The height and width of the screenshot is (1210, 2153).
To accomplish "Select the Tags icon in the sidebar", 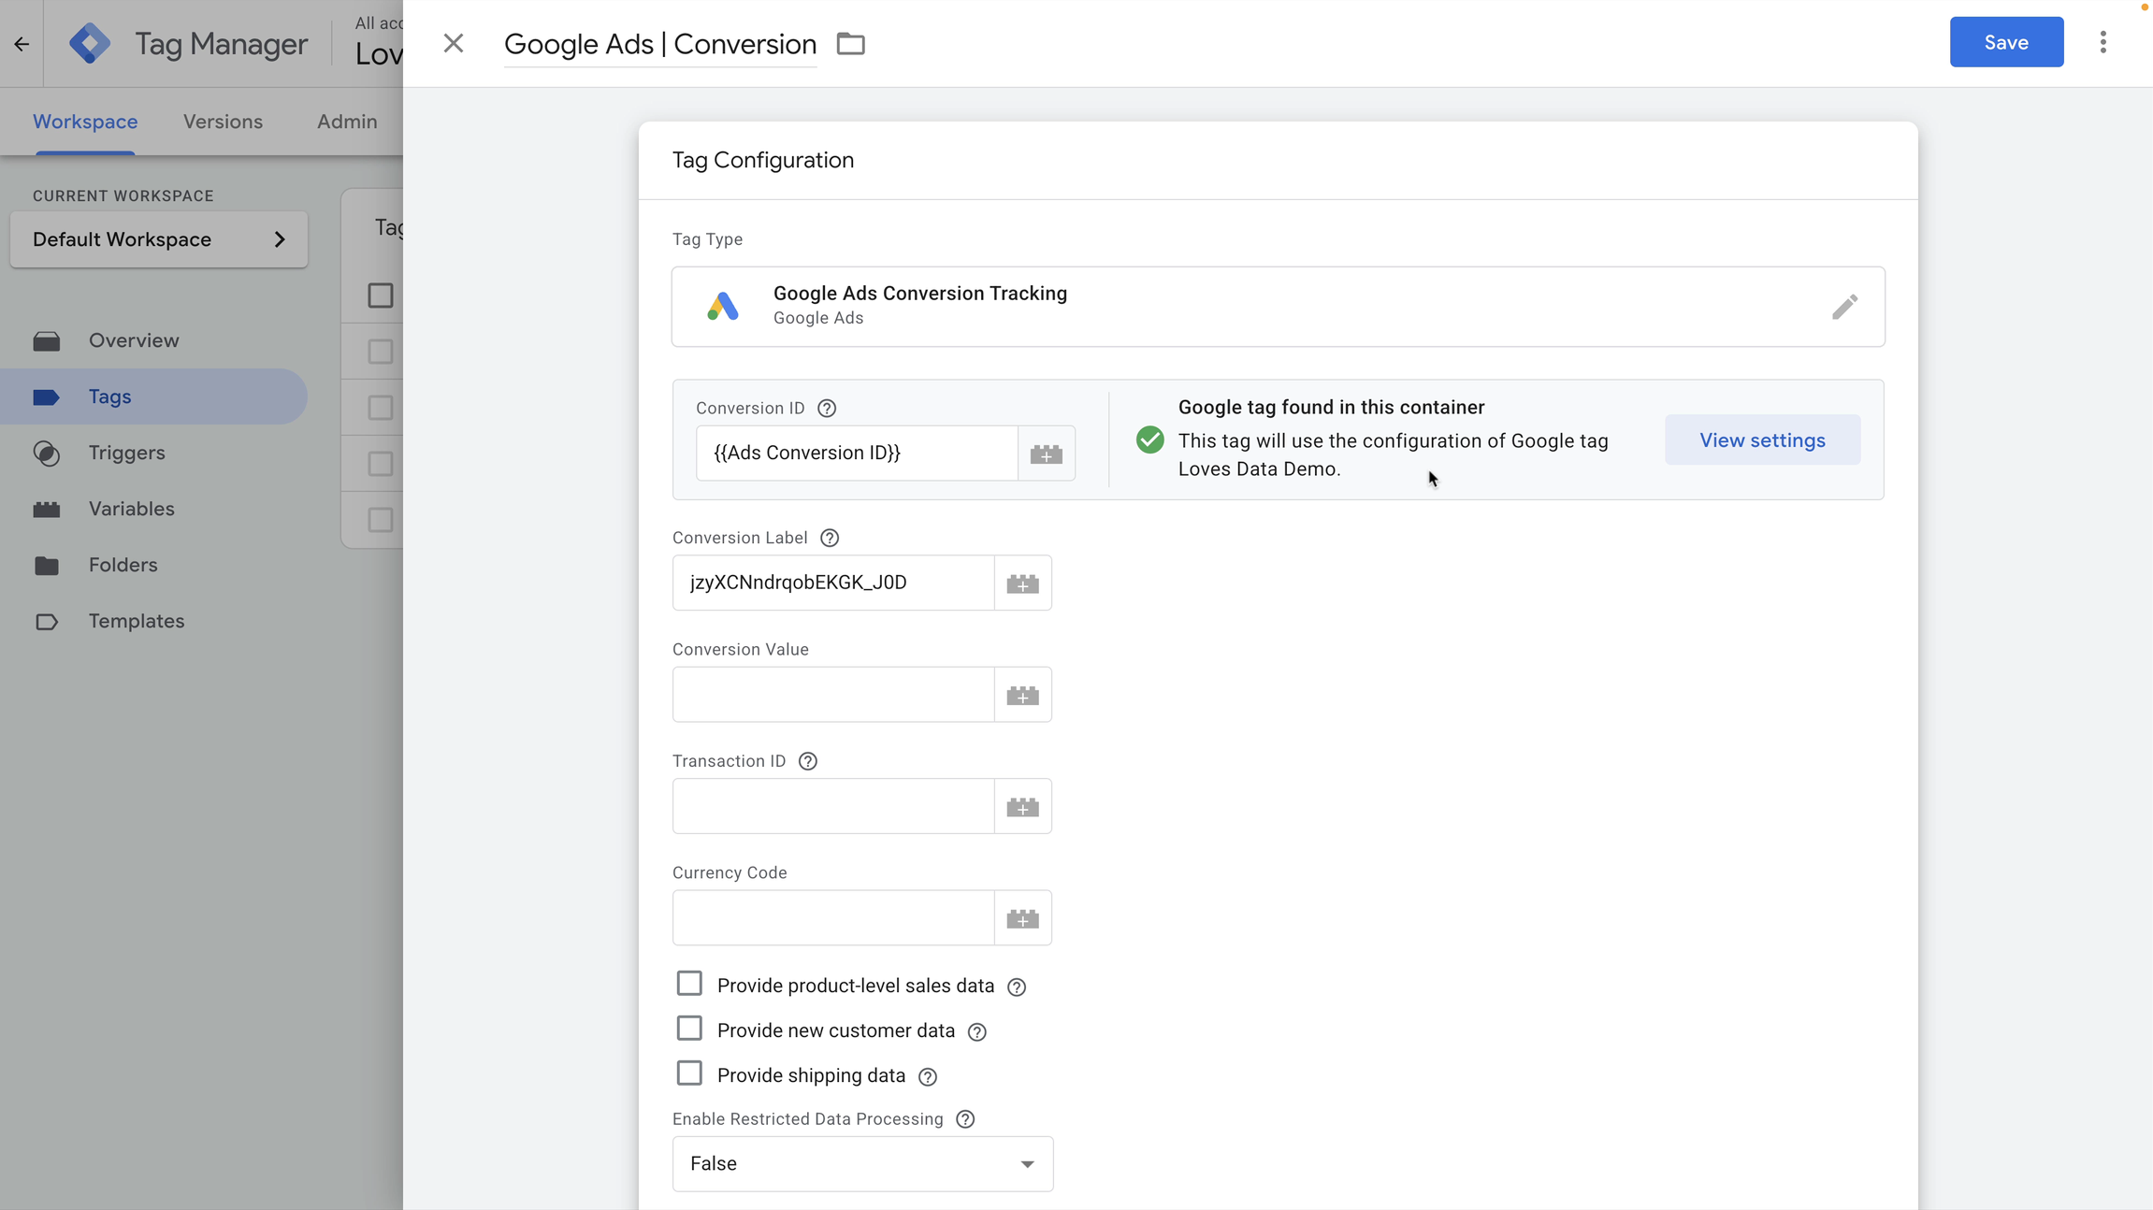I will (46, 396).
